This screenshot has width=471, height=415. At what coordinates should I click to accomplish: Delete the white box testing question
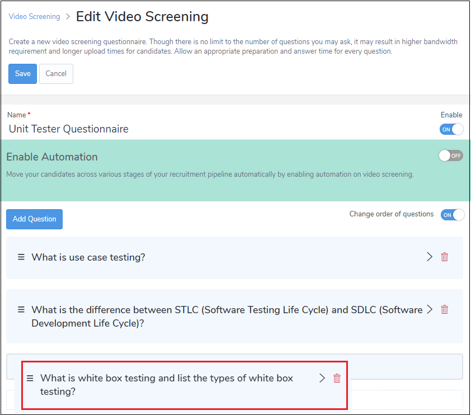(x=337, y=378)
